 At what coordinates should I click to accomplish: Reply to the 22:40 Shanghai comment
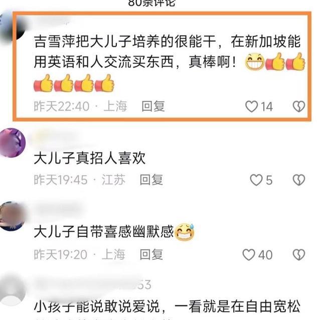pos(153,106)
